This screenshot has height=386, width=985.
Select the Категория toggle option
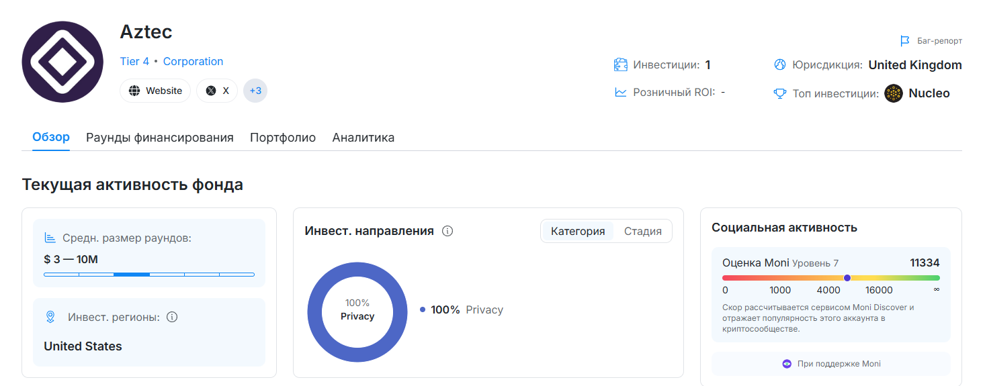click(578, 231)
